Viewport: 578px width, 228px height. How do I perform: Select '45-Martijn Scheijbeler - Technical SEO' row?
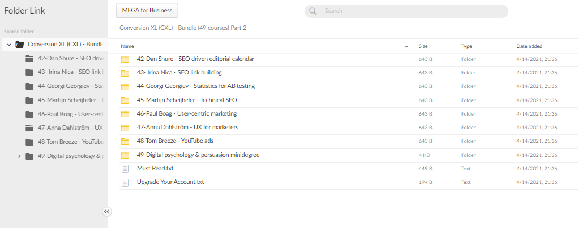[x=348, y=100]
